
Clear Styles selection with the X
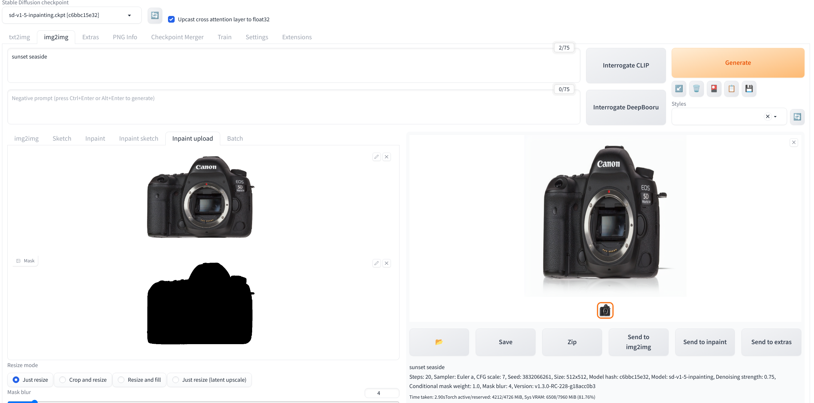767,116
